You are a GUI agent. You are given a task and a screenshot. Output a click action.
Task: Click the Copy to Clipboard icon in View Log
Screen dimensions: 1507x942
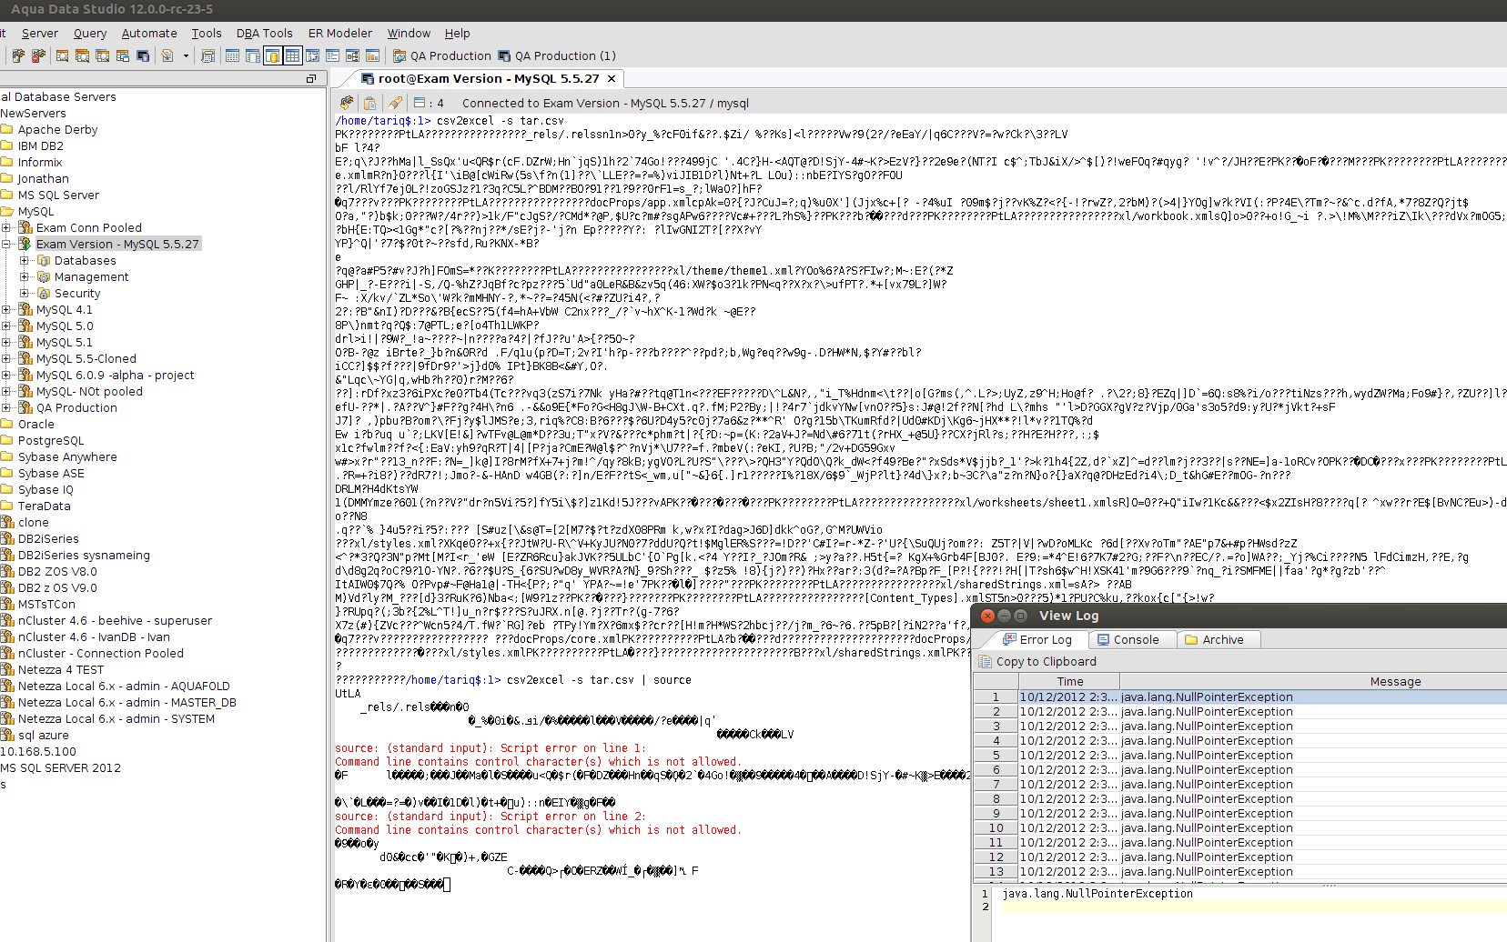[985, 661]
